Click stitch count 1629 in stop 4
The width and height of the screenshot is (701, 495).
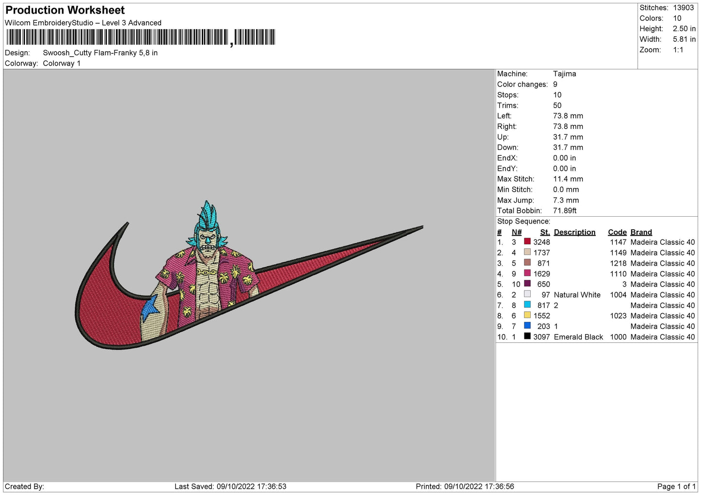pos(542,274)
